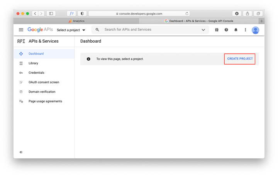Image resolution: width=278 pixels, height=176 pixels.
Task: Click Safari's share icon
Action: click(x=247, y=13)
